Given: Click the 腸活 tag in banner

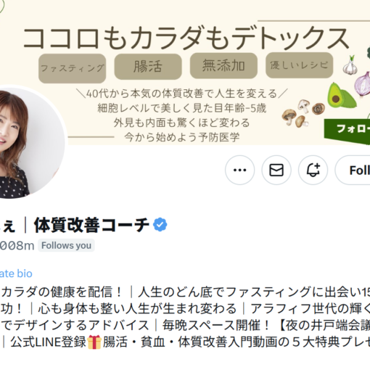Looking at the screenshot, I should click(148, 67).
